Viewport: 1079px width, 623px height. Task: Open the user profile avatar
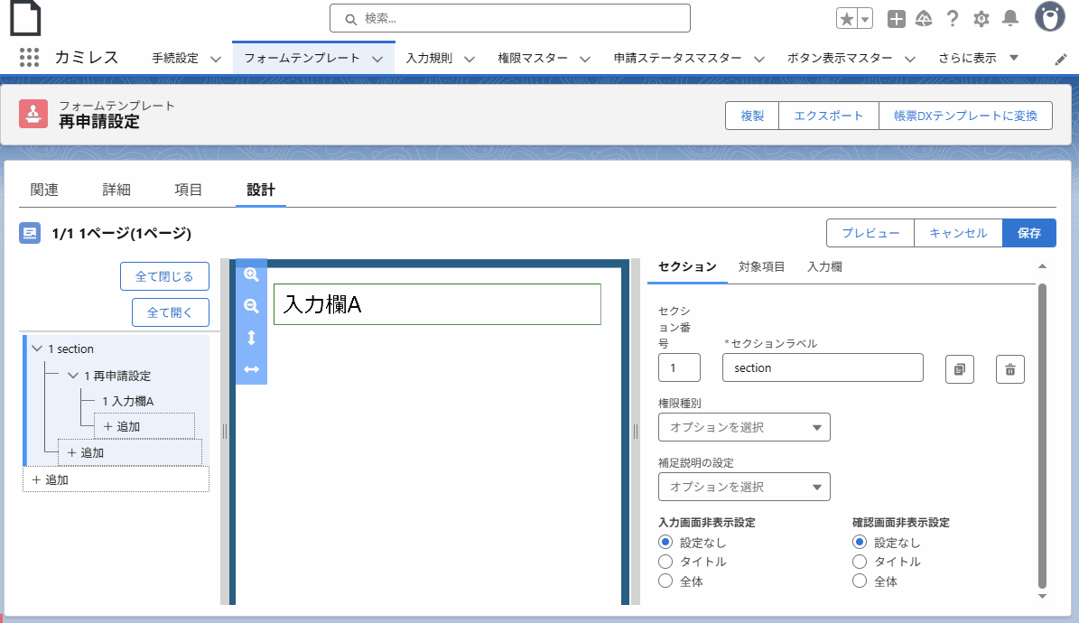coord(1050,16)
